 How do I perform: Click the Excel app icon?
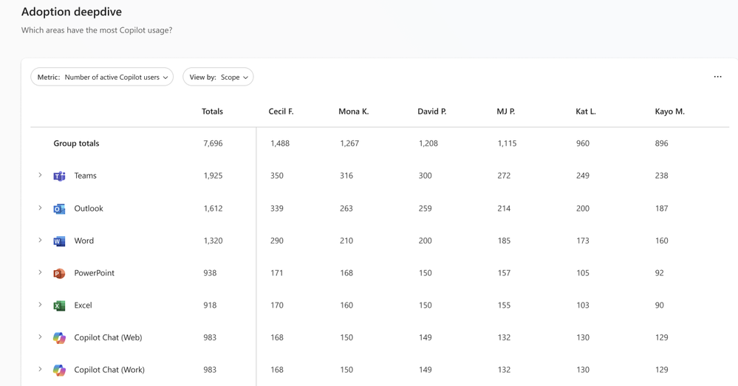point(59,306)
